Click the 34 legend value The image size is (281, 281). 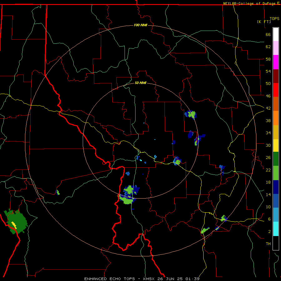pos(268,133)
